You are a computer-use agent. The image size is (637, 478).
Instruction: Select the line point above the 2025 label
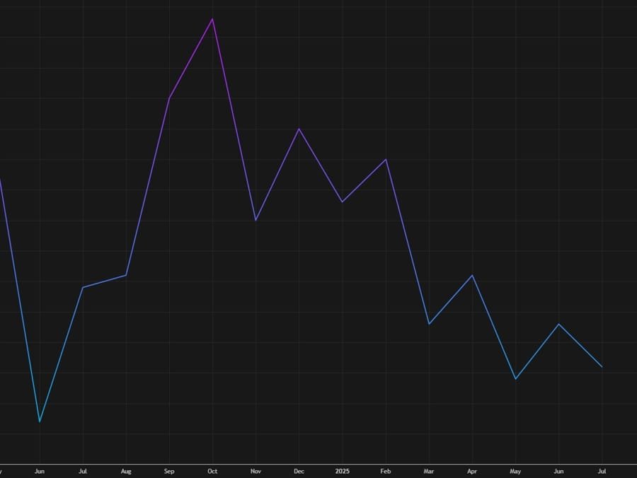(x=343, y=202)
